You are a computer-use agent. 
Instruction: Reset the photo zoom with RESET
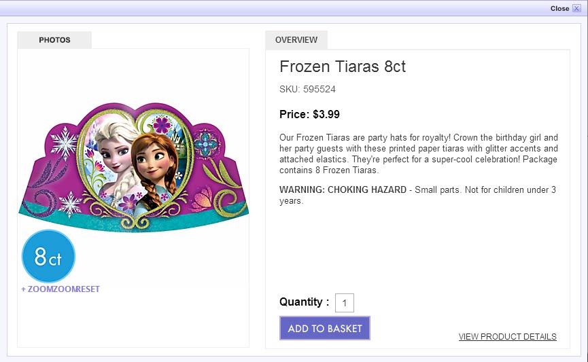tap(88, 289)
